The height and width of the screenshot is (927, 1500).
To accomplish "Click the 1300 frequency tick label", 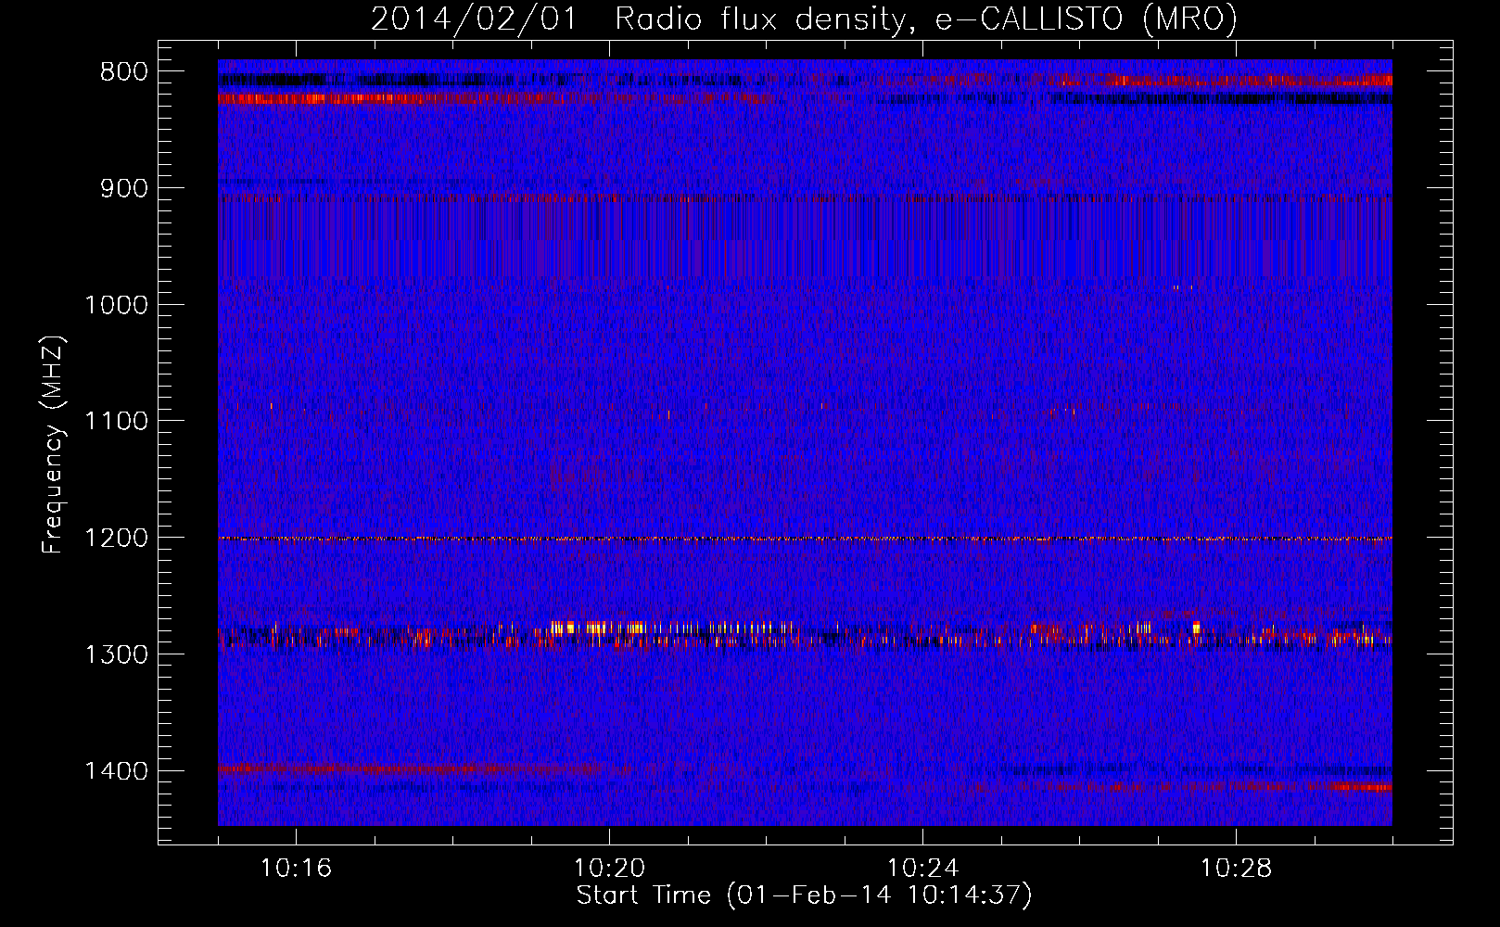I will pyautogui.click(x=116, y=654).
